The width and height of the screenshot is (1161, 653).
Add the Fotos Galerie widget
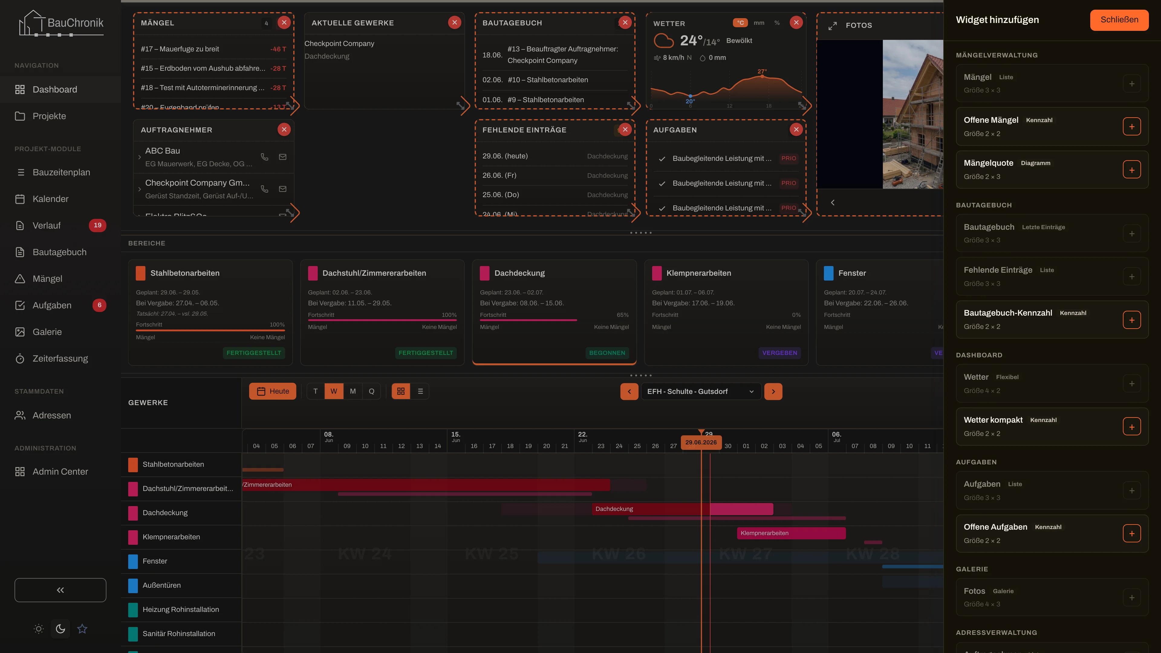(1132, 598)
